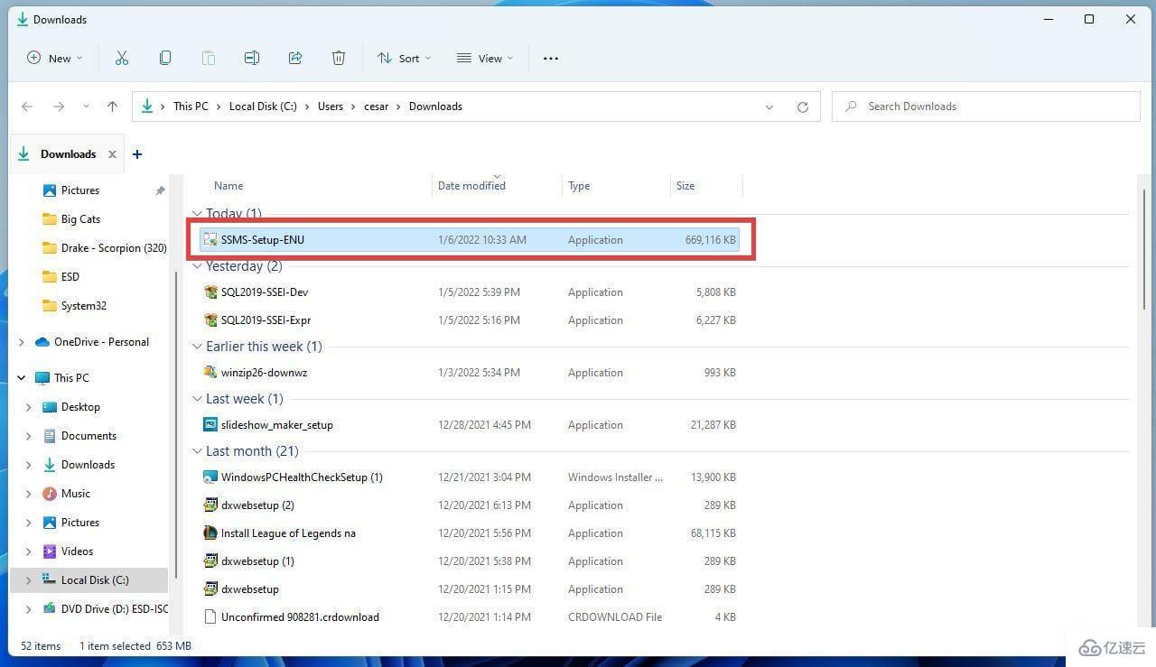Collapse the Earlier this week group
Image resolution: width=1156 pixels, height=667 pixels.
197,347
